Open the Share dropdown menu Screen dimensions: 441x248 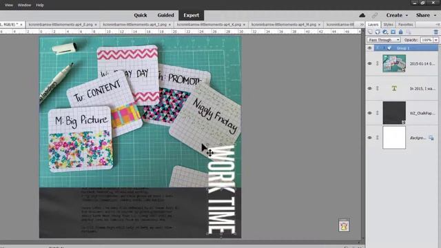click(x=426, y=15)
